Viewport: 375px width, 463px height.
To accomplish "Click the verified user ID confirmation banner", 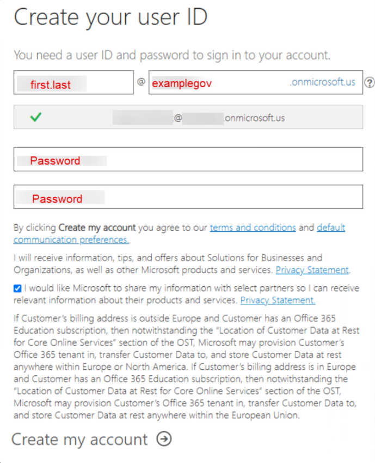I will pos(187,117).
